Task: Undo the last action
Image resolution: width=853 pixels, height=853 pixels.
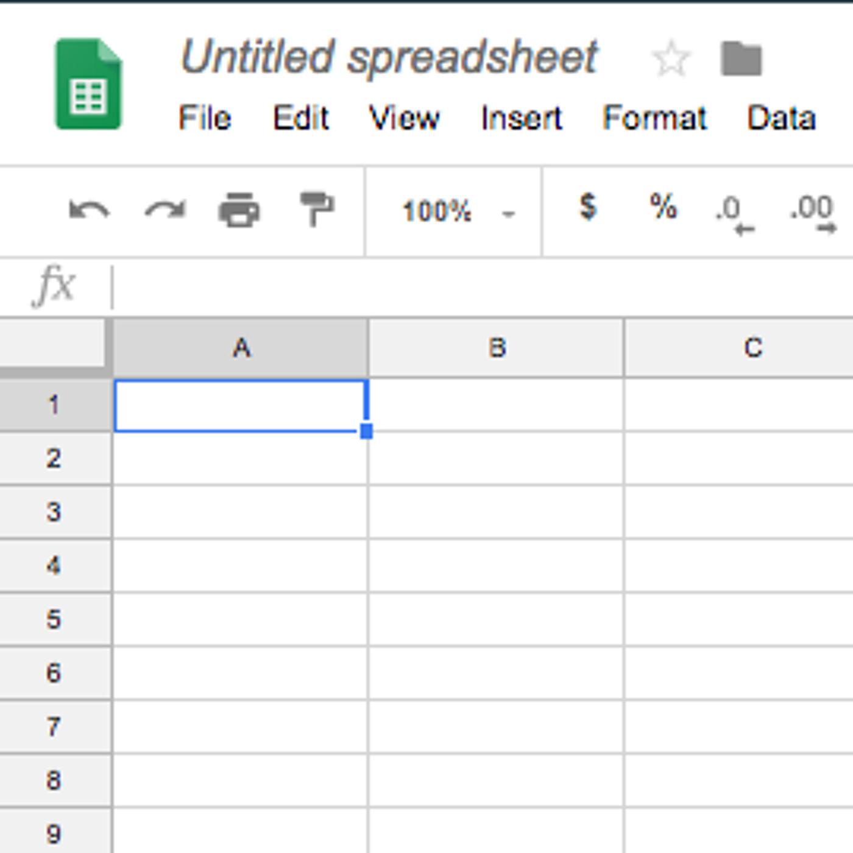Action: click(x=89, y=211)
